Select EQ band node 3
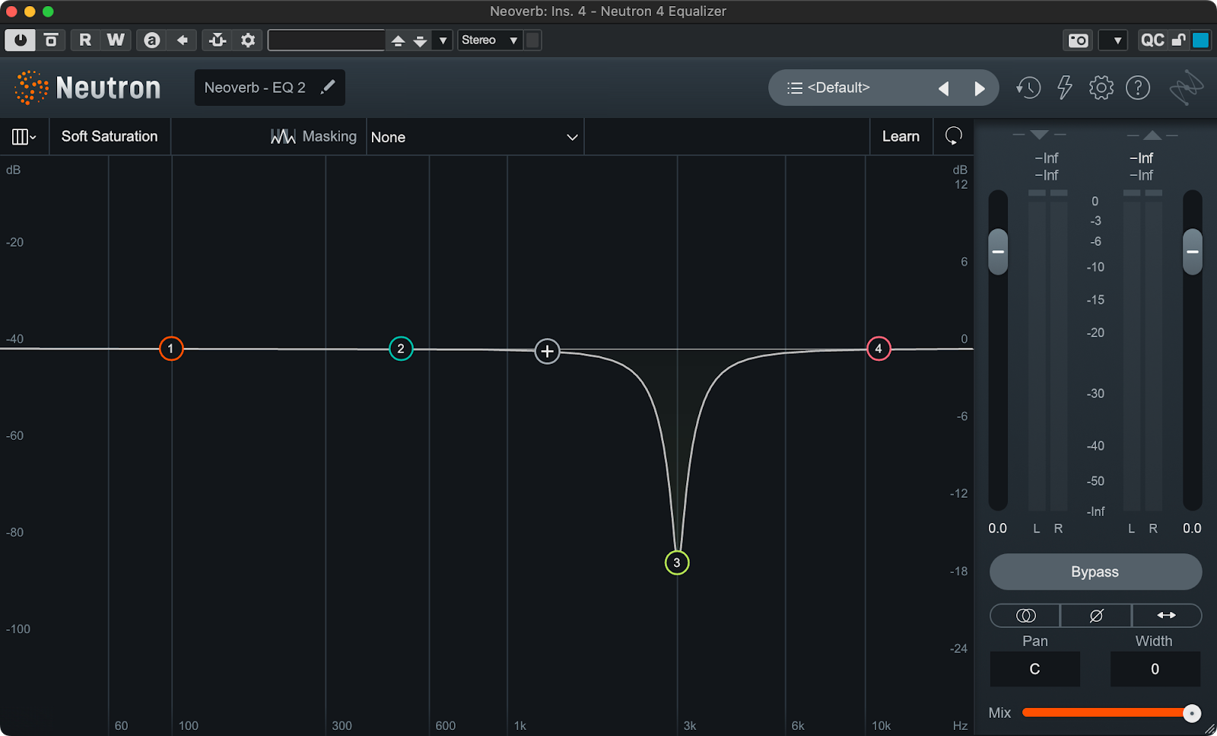This screenshot has width=1217, height=736. point(677,562)
